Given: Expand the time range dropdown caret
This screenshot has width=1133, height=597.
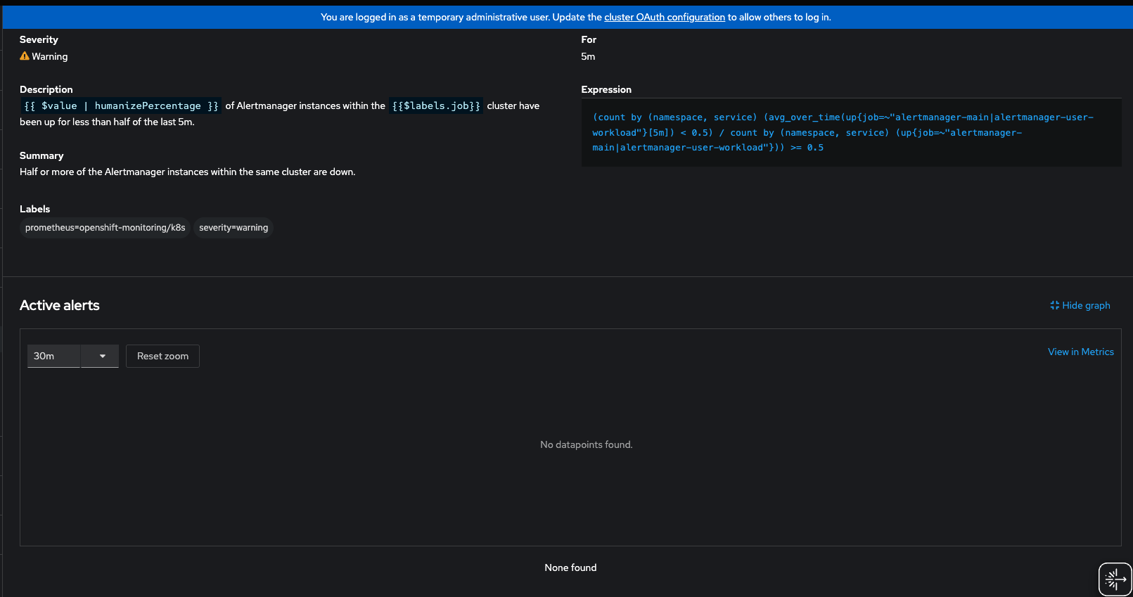Looking at the screenshot, I should coord(102,356).
